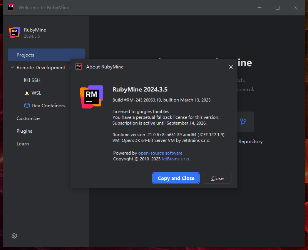Click the RM icon in About dialog title

[79, 67]
